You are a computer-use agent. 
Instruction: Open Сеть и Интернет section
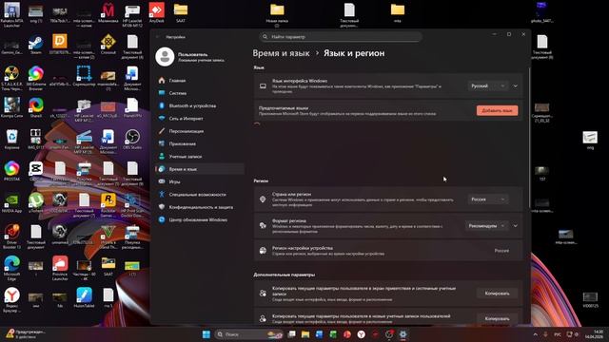(200, 118)
